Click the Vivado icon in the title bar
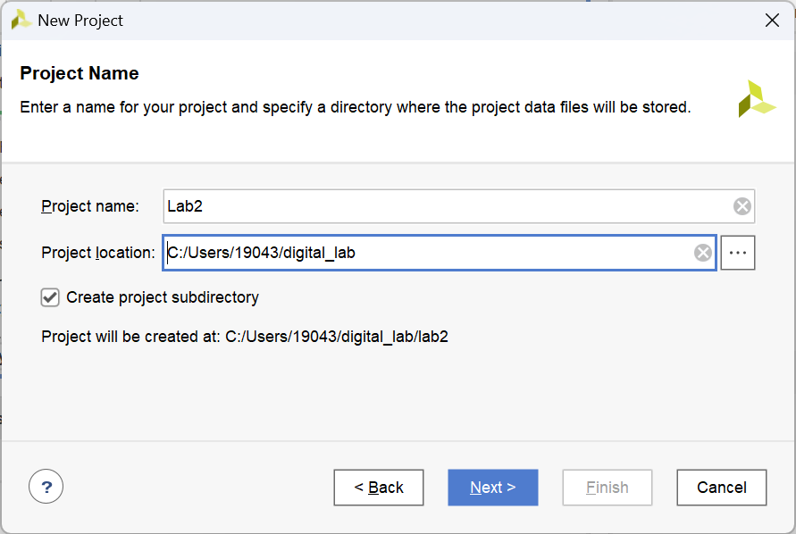The width and height of the screenshot is (796, 534). click(21, 20)
